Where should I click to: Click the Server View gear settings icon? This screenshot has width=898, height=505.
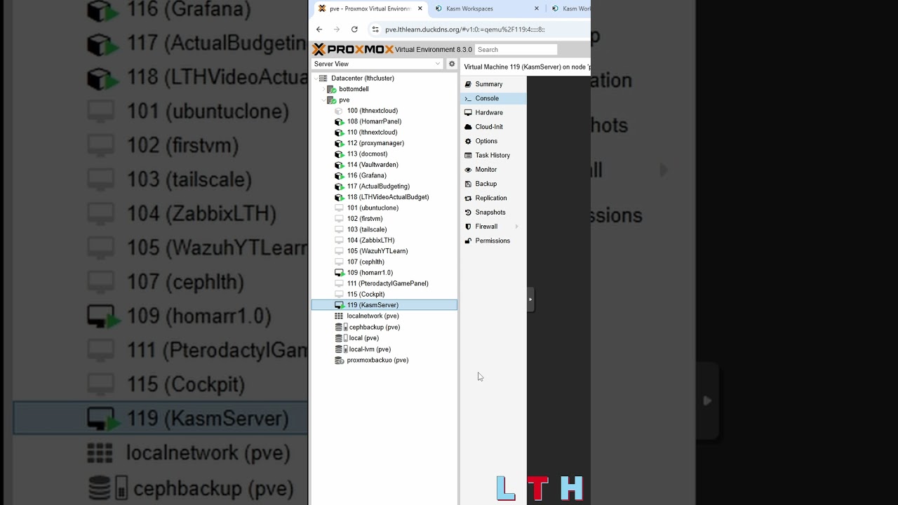[452, 64]
